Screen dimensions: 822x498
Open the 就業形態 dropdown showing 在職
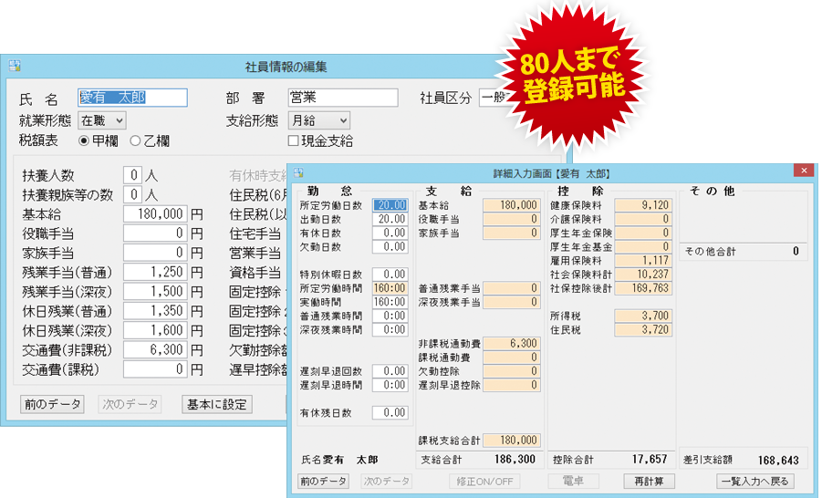click(102, 120)
